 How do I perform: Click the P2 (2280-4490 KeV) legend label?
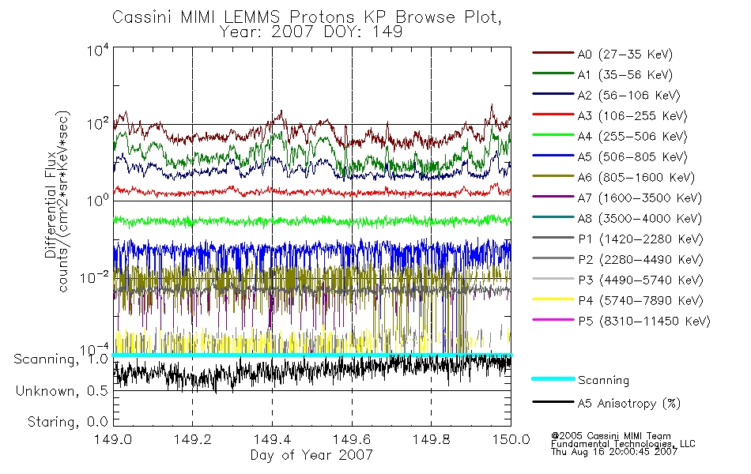[640, 260]
